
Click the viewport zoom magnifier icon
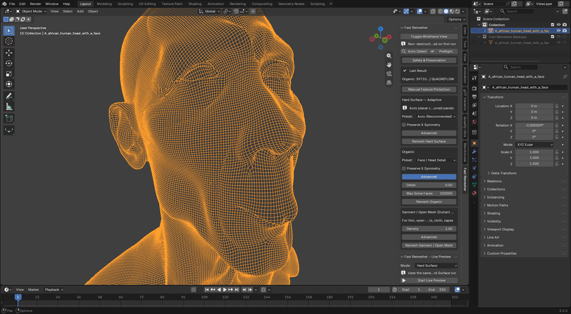pos(389,56)
